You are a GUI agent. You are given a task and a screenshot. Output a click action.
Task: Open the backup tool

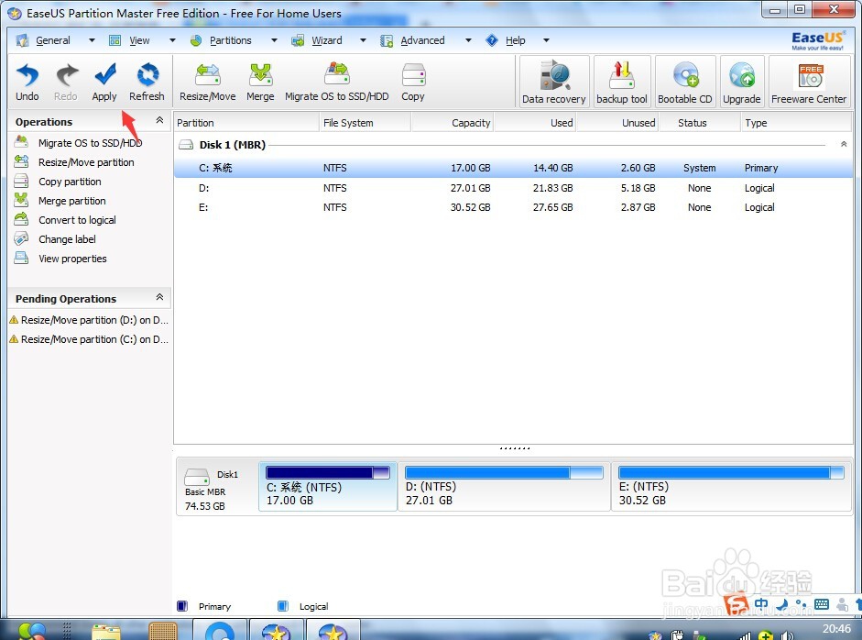click(622, 82)
